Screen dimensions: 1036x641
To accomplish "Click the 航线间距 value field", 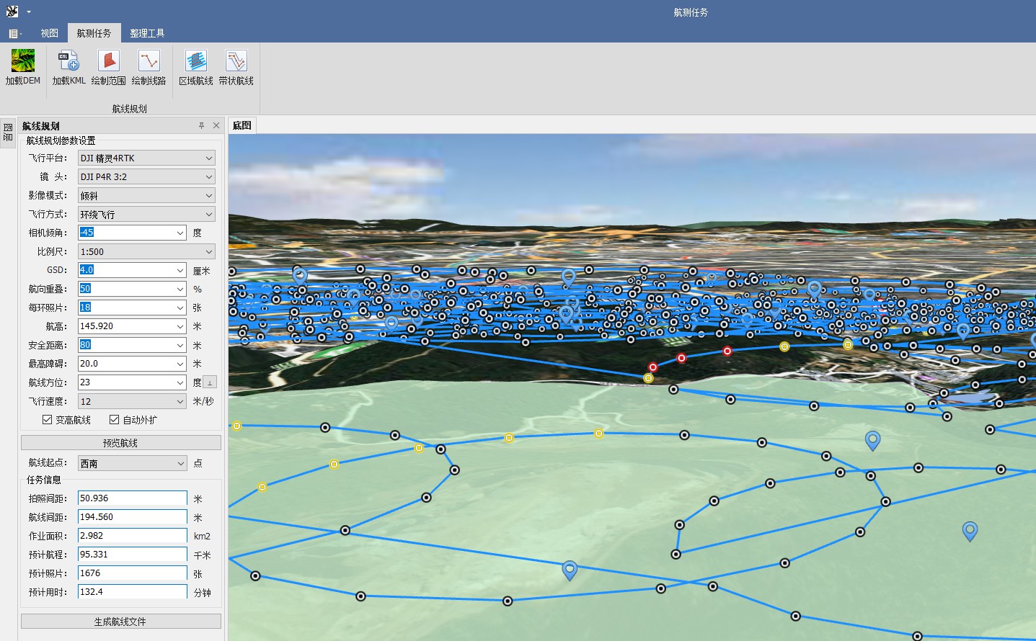I will (x=133, y=517).
